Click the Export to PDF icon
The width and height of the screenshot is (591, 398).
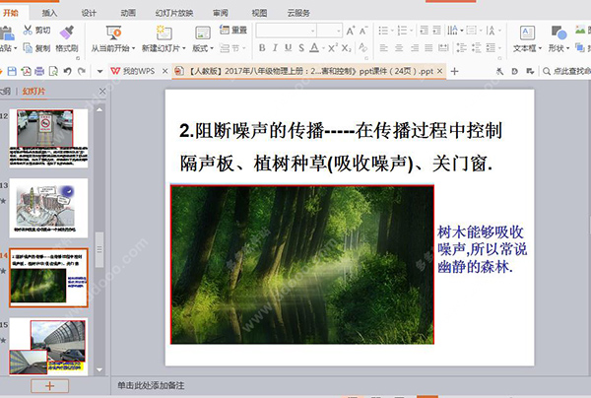tap(26, 71)
